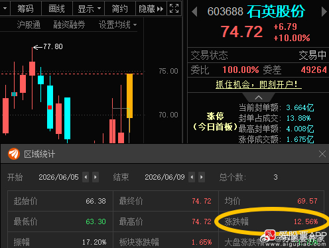
Task: Click the start date field 2026/06/05
Action: (x=58, y=177)
